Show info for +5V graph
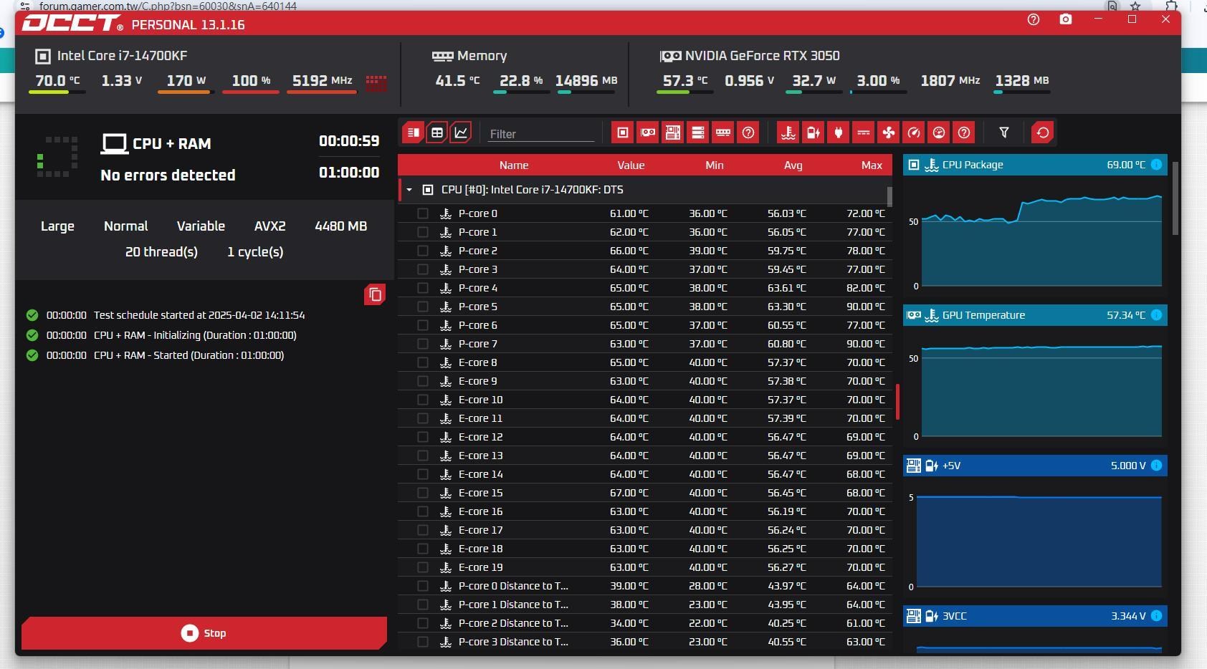The height and width of the screenshot is (669, 1207). point(1156,466)
